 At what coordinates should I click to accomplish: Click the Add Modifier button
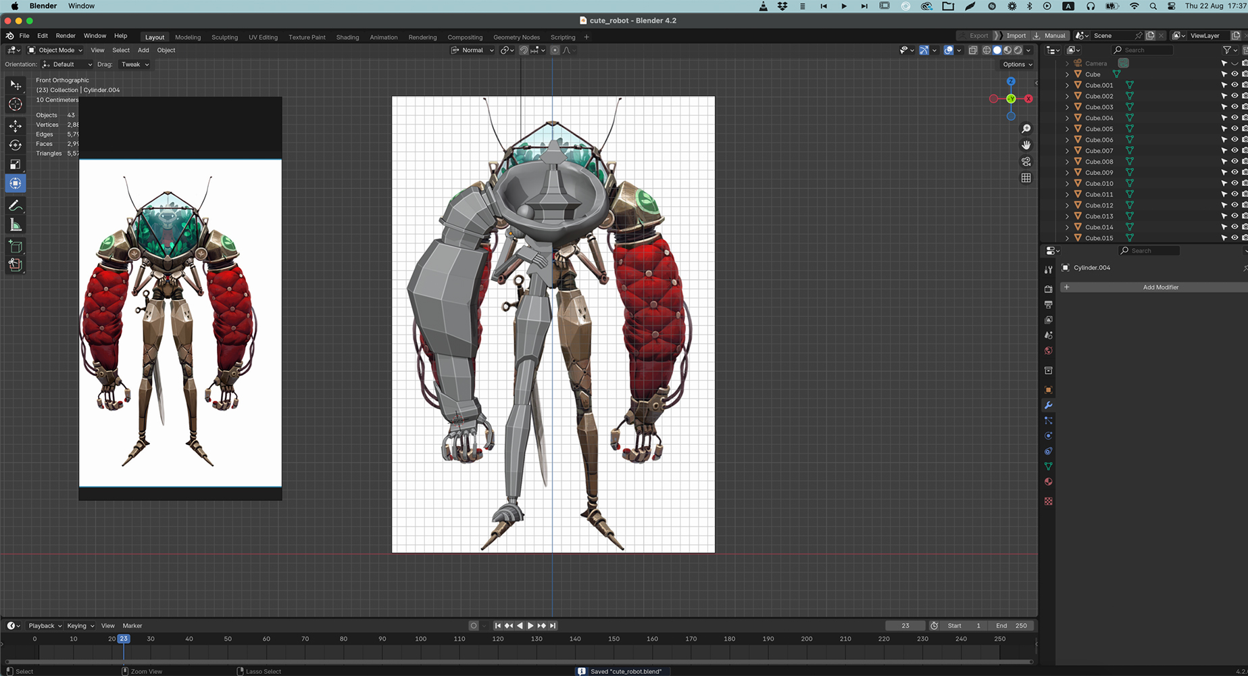coord(1159,287)
